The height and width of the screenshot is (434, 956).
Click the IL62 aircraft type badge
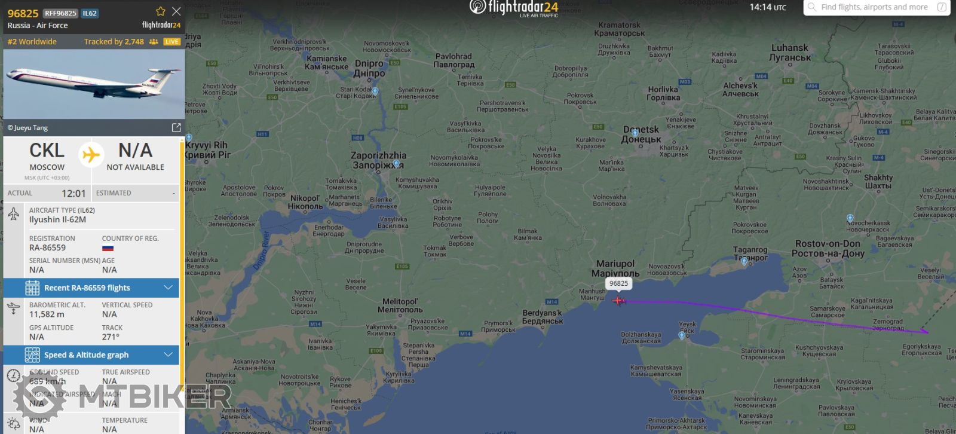(x=90, y=13)
